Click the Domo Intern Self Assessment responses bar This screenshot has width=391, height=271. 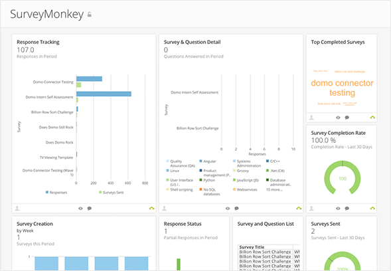point(104,94)
